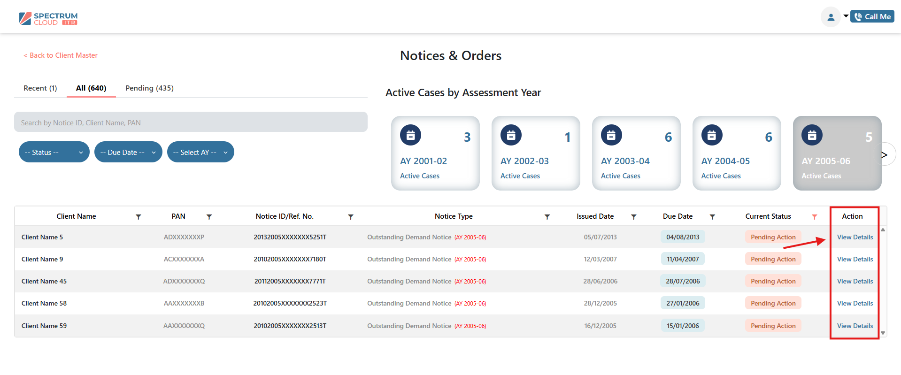
Task: Click the user profile avatar icon
Action: (831, 17)
